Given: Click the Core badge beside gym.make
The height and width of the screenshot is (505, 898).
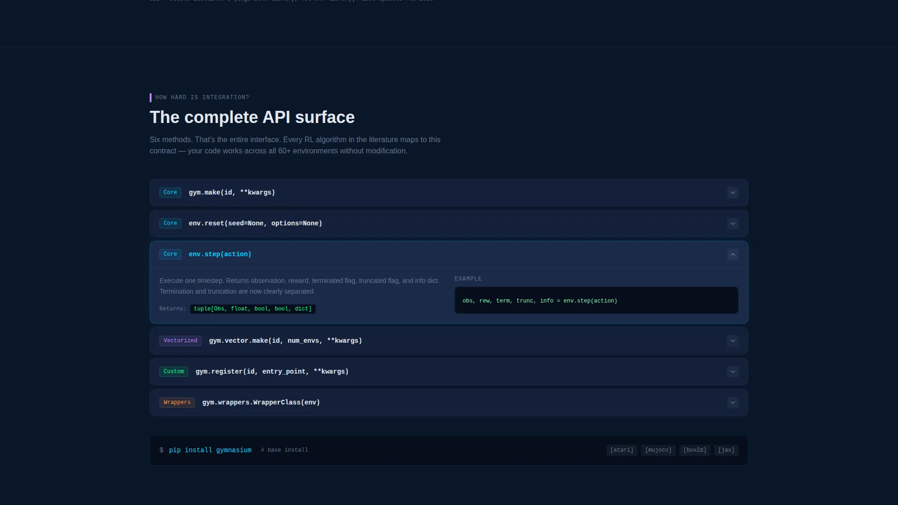Looking at the screenshot, I should (x=170, y=193).
